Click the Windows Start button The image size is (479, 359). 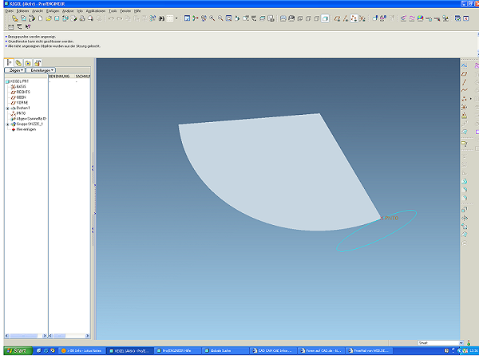[x=18, y=350]
